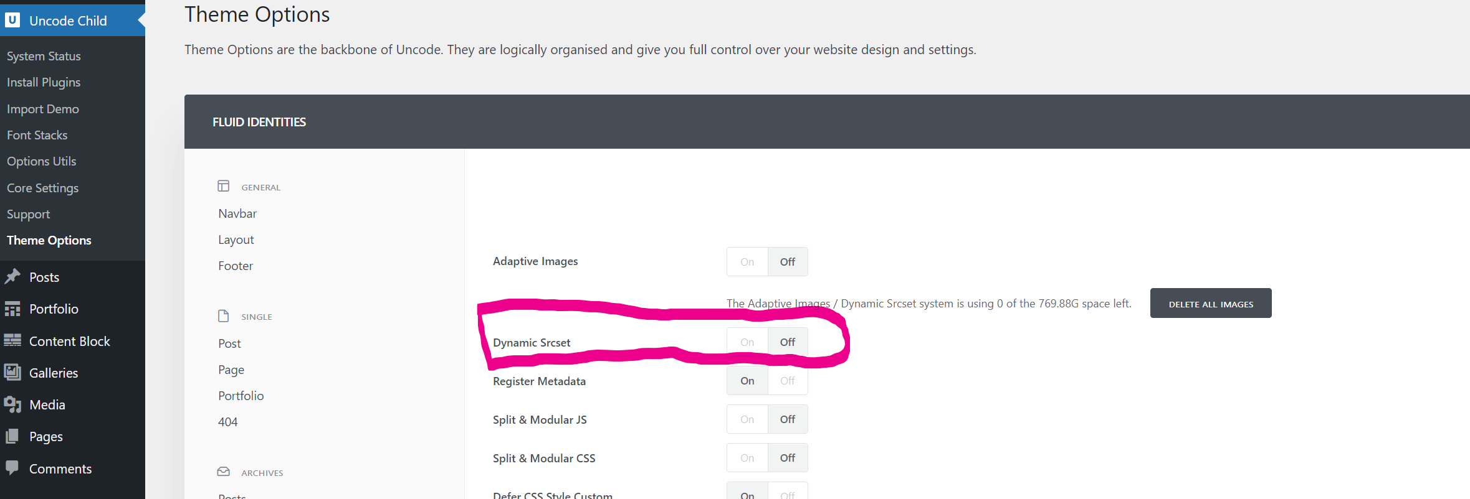Click the Portfolio grid icon in the sidebar
The image size is (1470, 499).
pyautogui.click(x=12, y=309)
